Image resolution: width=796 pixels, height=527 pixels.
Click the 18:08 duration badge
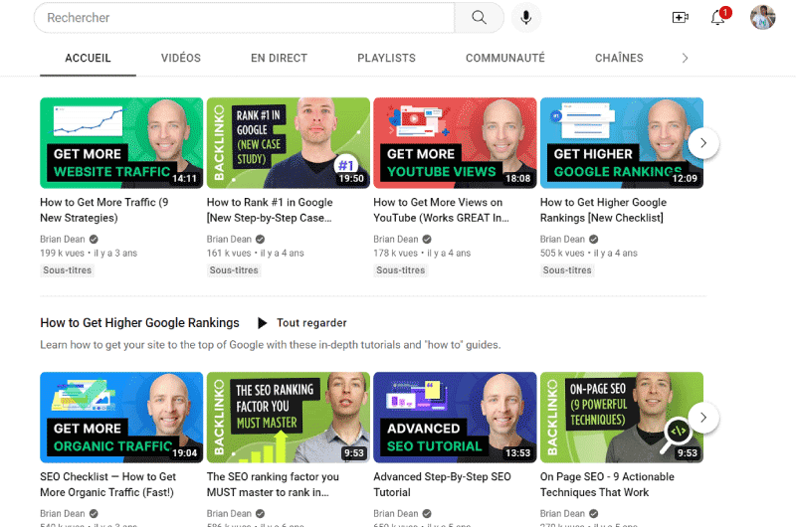coord(517,179)
